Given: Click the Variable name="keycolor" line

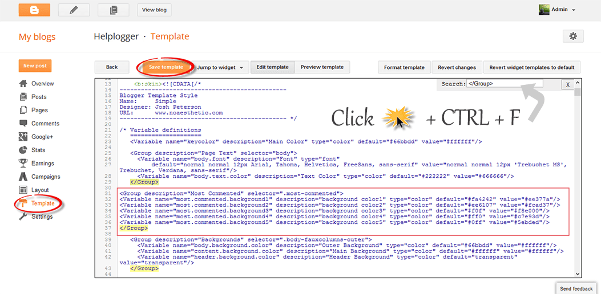Looking at the screenshot, I should point(305,141).
